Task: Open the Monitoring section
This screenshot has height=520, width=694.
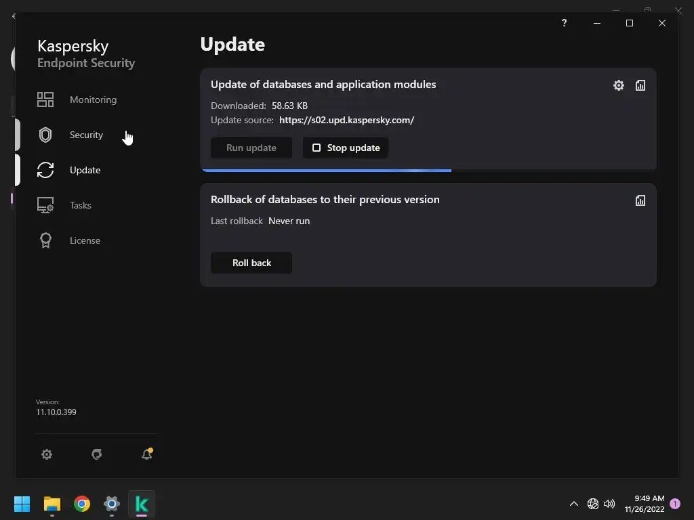Action: [93, 100]
